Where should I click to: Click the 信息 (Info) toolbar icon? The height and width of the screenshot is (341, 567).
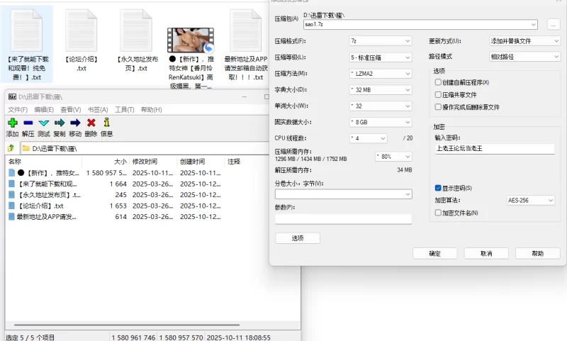pyautogui.click(x=106, y=123)
